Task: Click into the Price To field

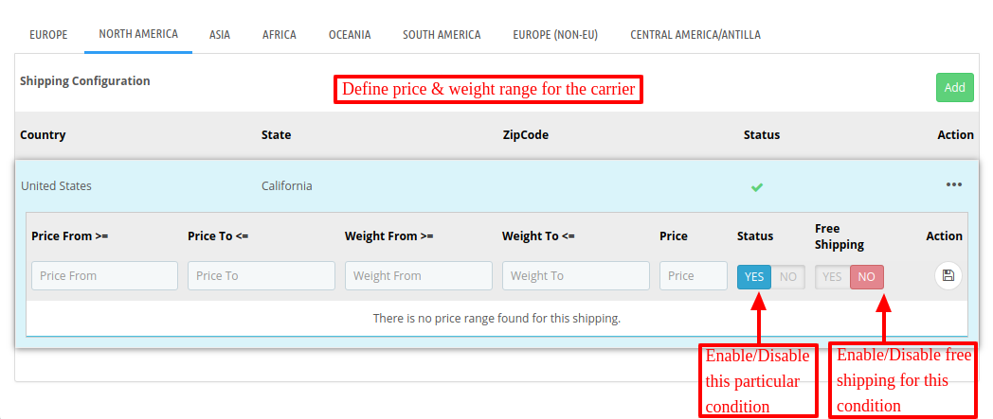Action: point(262,275)
